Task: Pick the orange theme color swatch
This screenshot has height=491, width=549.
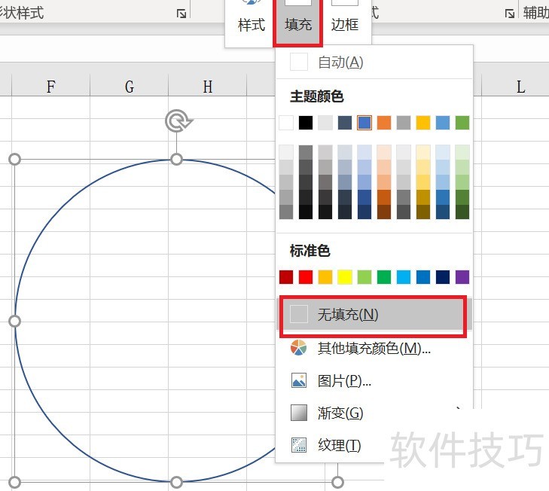Action: tap(384, 123)
